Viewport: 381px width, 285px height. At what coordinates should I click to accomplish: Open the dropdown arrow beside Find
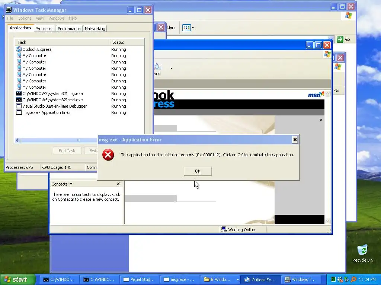click(x=171, y=69)
